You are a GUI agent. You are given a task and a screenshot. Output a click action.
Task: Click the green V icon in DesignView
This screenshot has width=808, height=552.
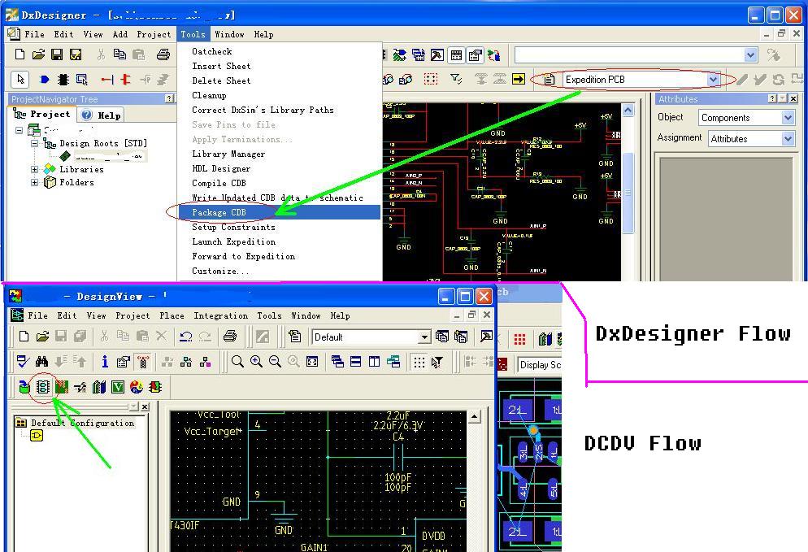[118, 386]
